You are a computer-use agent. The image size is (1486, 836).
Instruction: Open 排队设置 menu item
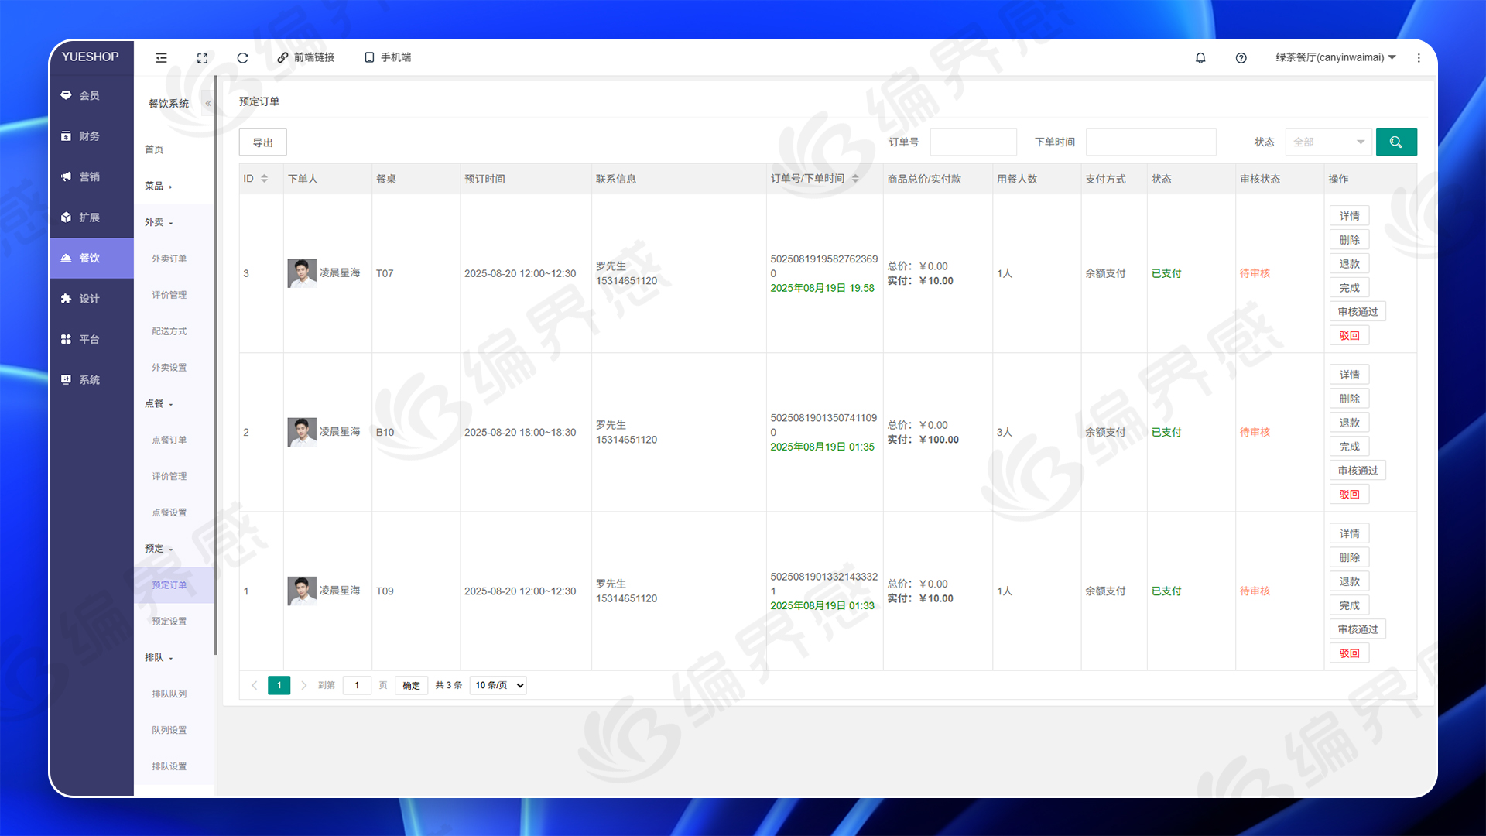(x=169, y=766)
